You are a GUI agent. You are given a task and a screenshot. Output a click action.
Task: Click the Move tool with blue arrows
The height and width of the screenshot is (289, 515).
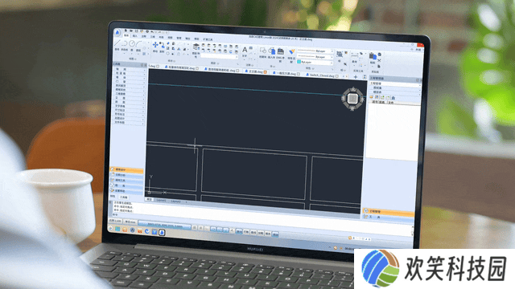(x=155, y=45)
